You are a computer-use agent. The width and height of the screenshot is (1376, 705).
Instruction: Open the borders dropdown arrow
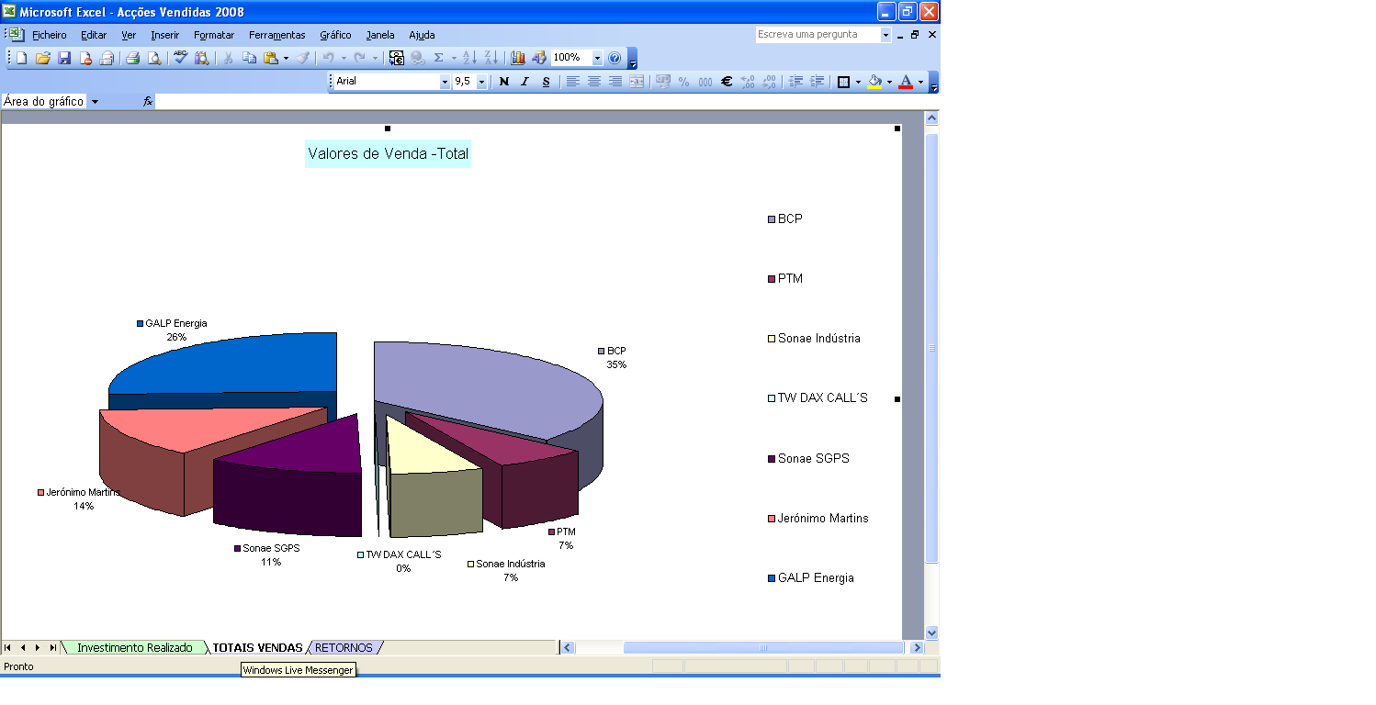click(x=859, y=82)
